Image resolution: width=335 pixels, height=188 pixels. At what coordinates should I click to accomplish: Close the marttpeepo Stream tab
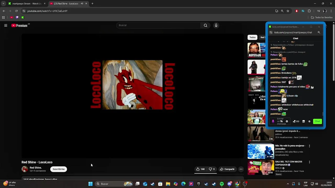[44, 4]
